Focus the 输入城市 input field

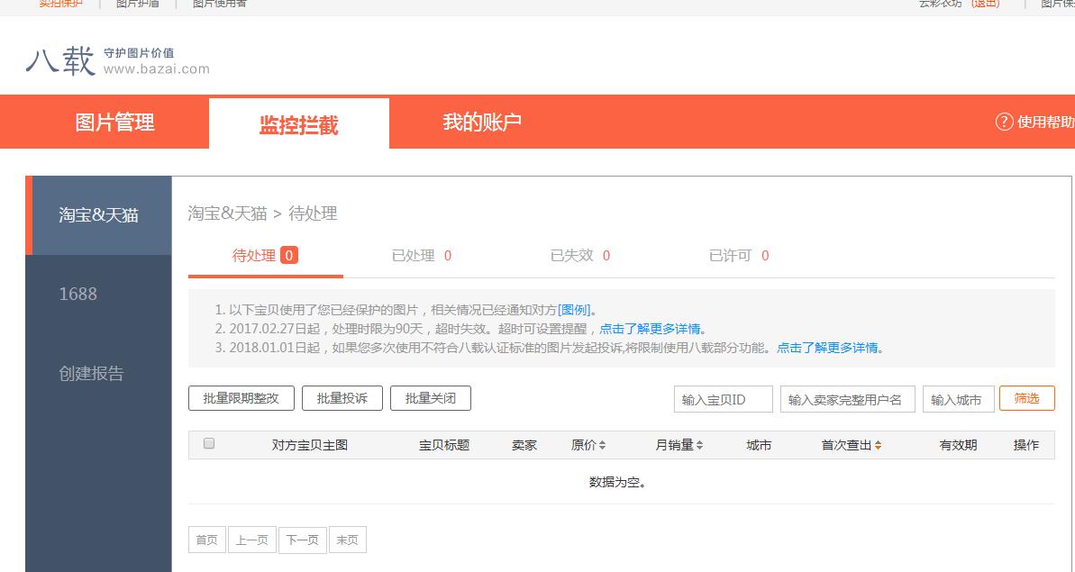tap(958, 399)
